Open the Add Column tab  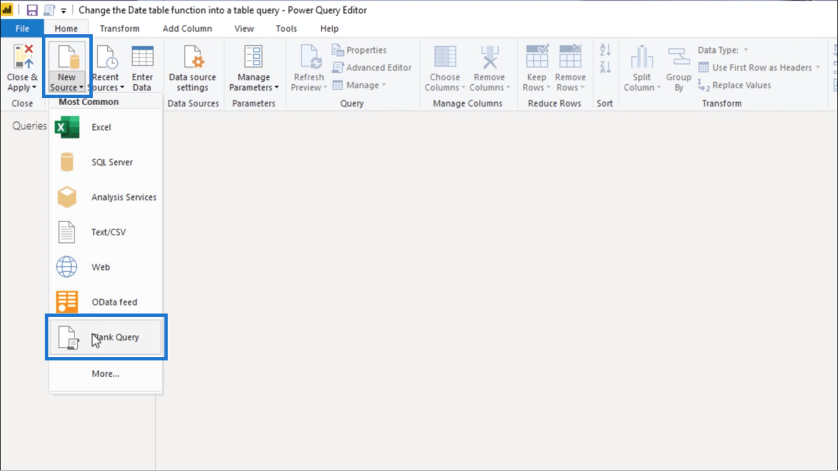coord(187,28)
